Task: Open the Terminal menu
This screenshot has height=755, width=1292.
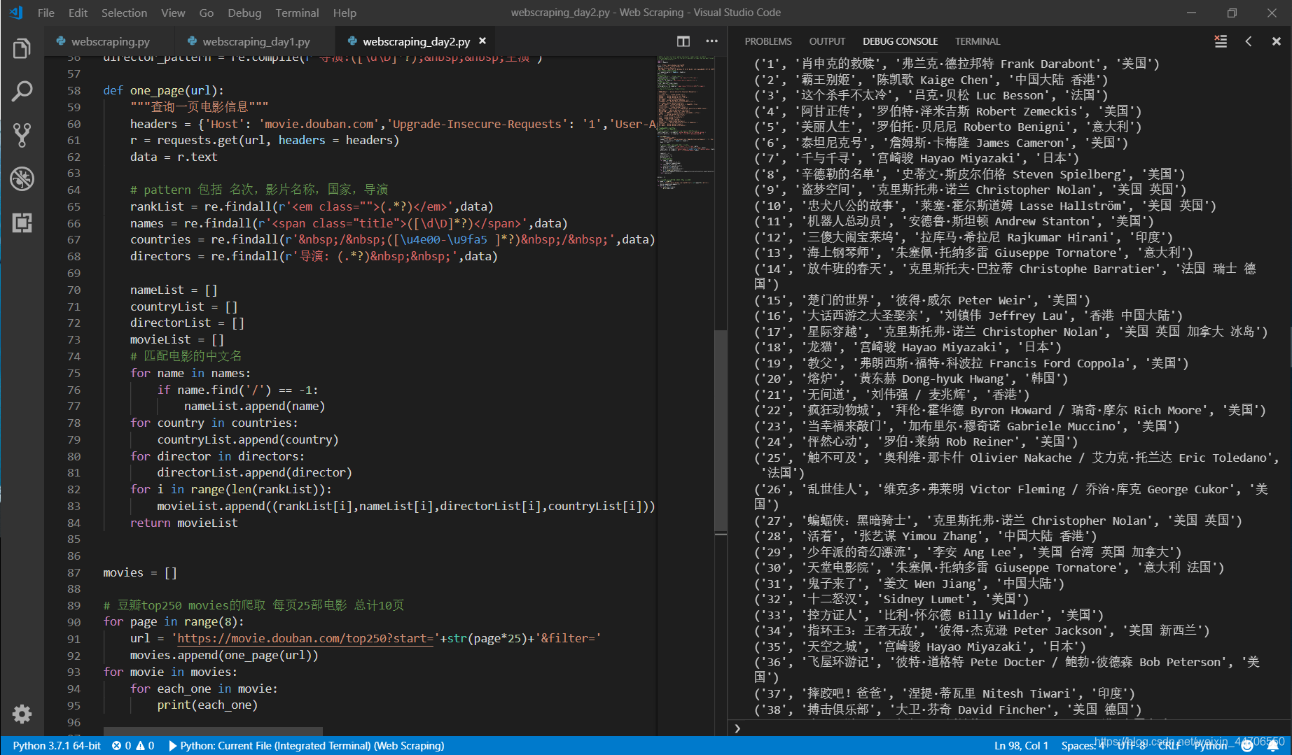Action: tap(297, 13)
